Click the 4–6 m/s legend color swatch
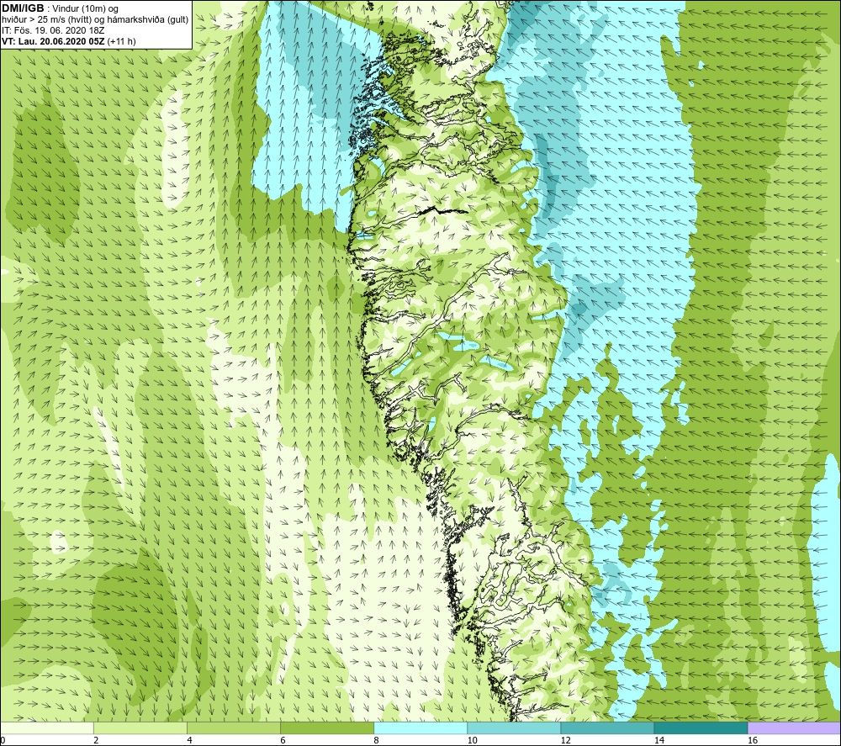The image size is (841, 746). tap(234, 727)
